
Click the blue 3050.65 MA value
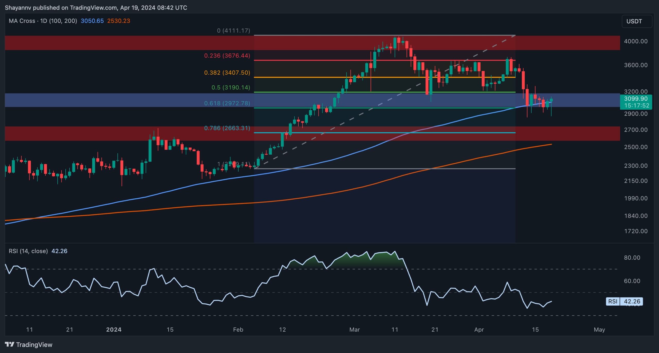pos(92,21)
